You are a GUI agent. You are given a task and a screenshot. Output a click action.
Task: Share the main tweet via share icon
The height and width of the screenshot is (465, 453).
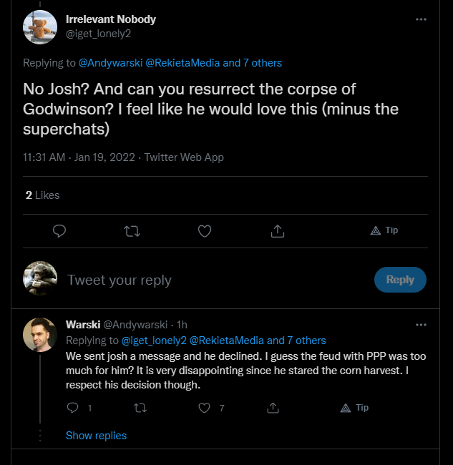tap(277, 231)
